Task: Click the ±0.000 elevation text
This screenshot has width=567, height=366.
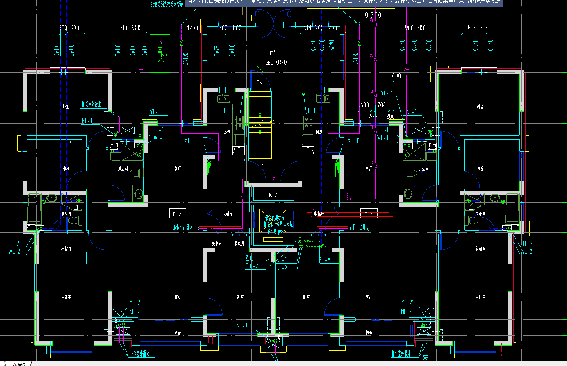Action: point(277,63)
